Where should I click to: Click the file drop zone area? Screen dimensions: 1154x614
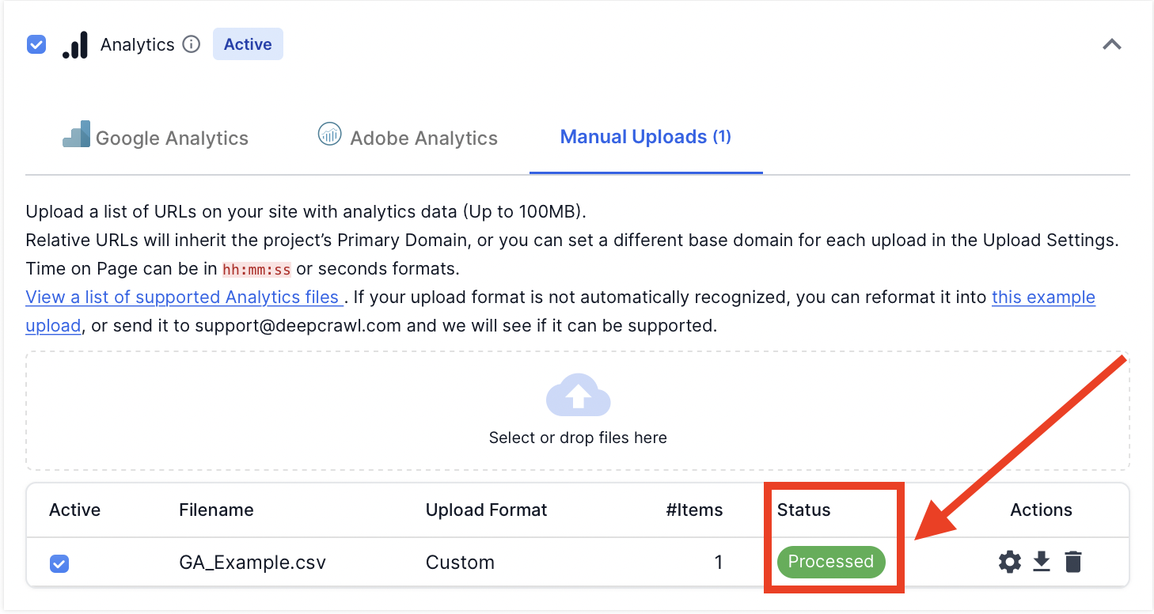578,411
